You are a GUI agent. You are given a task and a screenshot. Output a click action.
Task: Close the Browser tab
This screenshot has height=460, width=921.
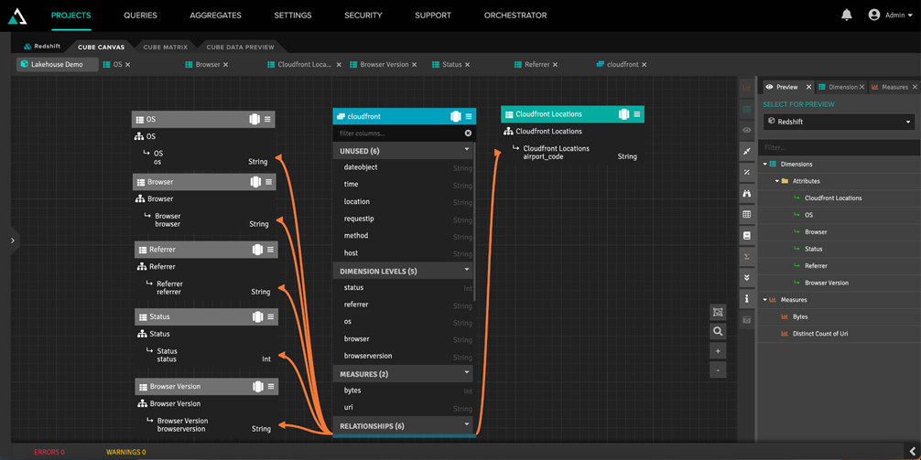(x=225, y=65)
